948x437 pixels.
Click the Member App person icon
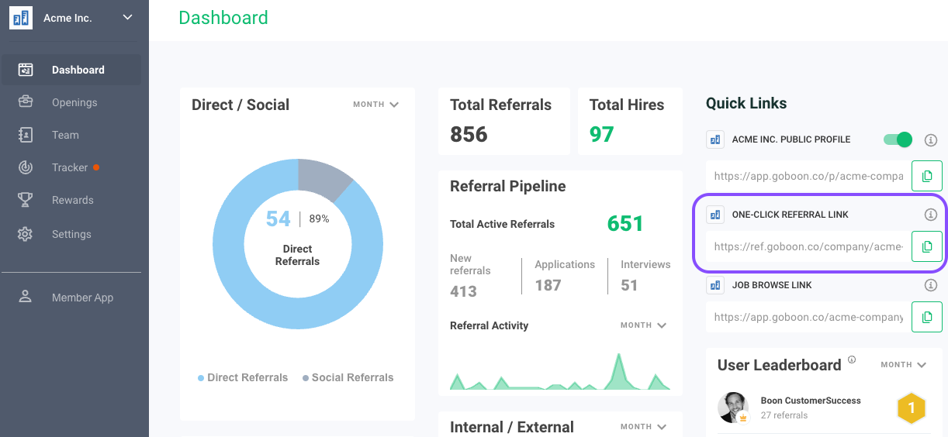pos(26,297)
